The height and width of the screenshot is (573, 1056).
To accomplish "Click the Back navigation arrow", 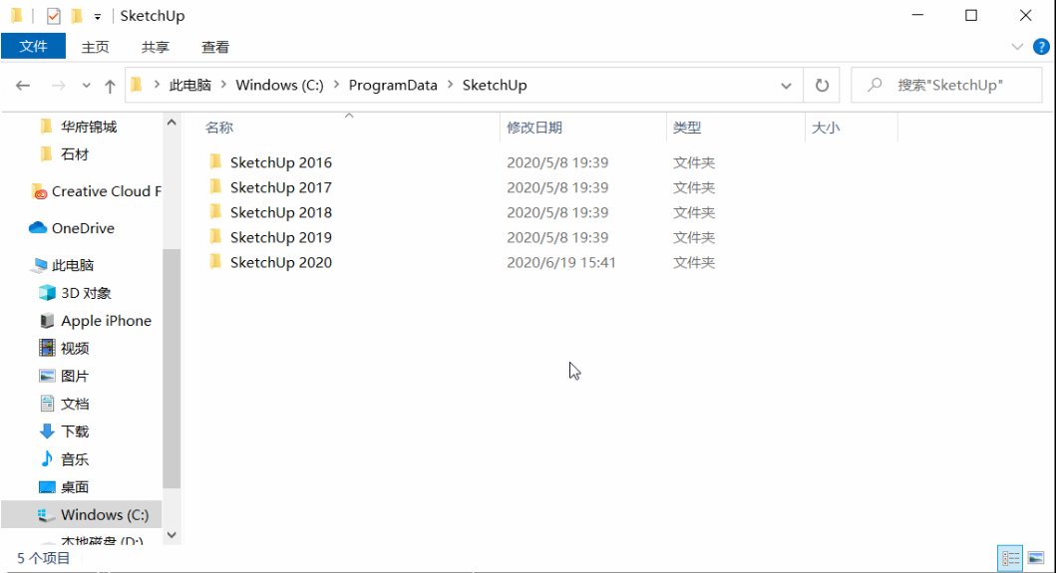I will (23, 86).
